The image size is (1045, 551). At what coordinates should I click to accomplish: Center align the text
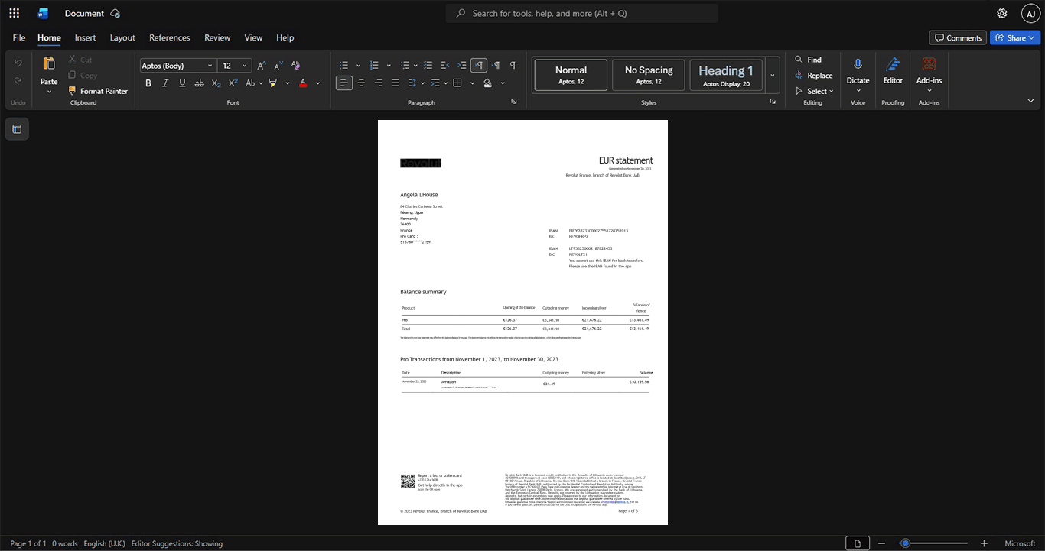pos(361,83)
